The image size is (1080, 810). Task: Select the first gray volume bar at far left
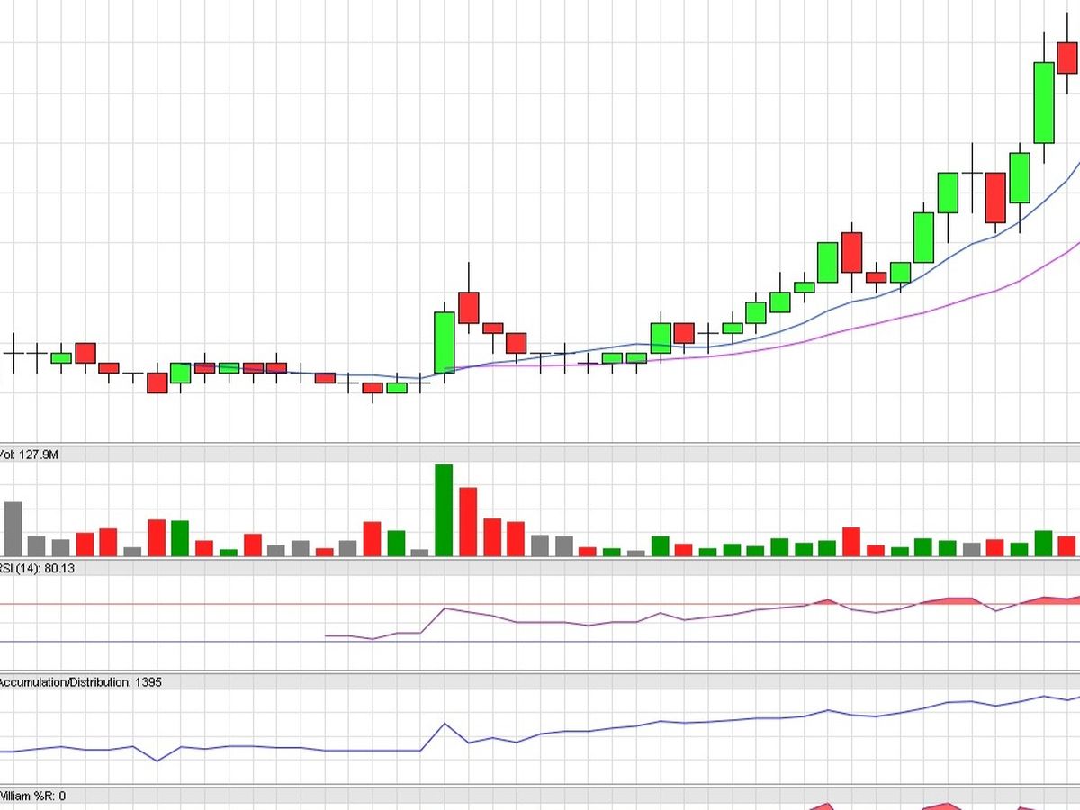pyautogui.click(x=13, y=528)
